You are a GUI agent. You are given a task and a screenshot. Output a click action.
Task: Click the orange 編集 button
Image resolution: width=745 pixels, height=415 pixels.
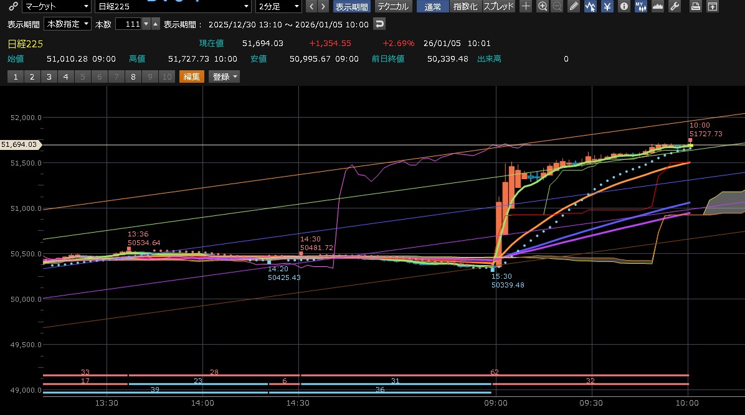tap(191, 77)
